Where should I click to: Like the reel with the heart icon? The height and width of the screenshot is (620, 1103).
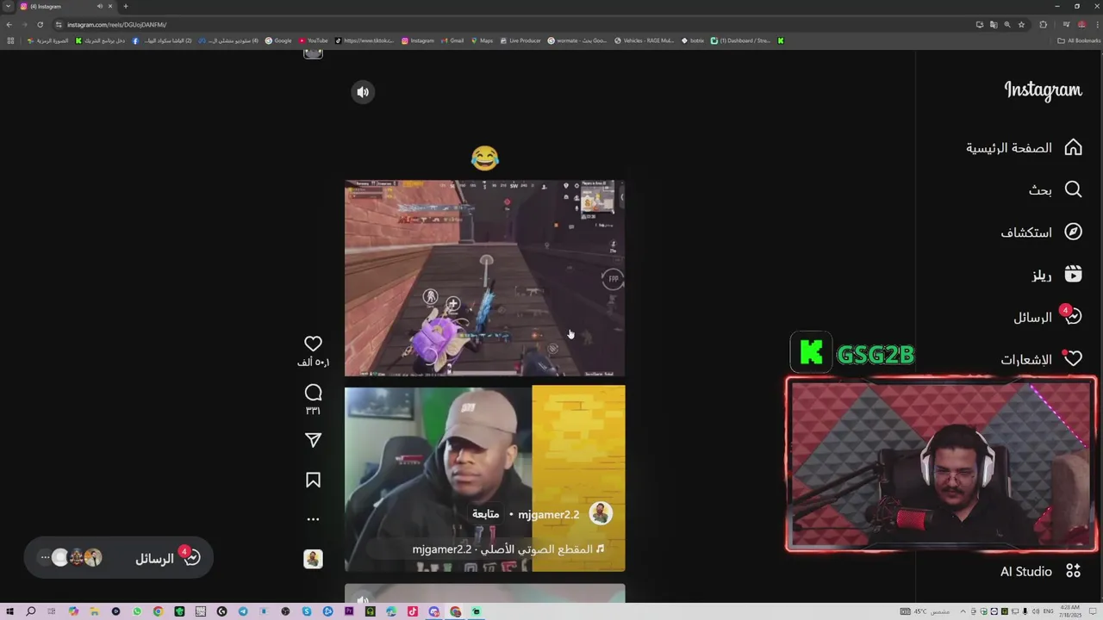pyautogui.click(x=313, y=344)
